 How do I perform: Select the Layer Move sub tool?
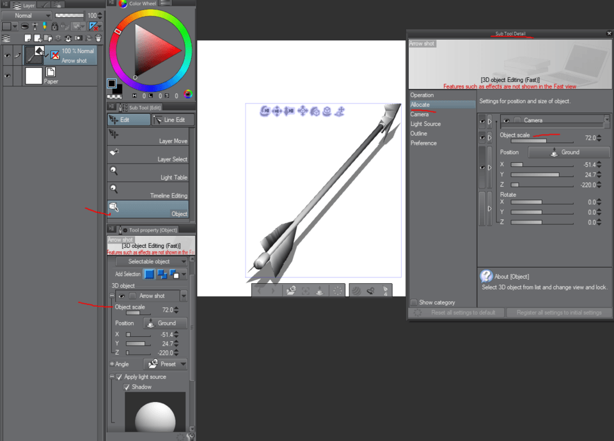(148, 136)
